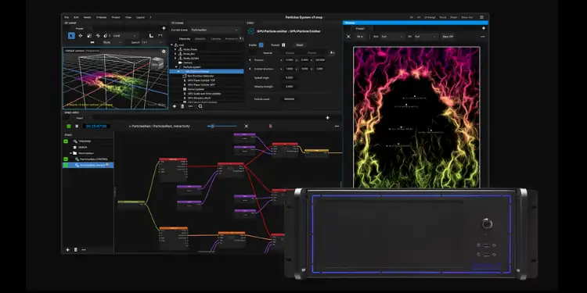Click fit-to-view icon in Preview toolbar
Image resolution: width=587 pixels, height=293 pixels.
[x=348, y=37]
